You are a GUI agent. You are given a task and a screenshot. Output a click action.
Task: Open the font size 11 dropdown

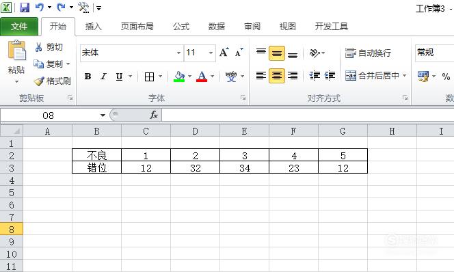tap(211, 53)
